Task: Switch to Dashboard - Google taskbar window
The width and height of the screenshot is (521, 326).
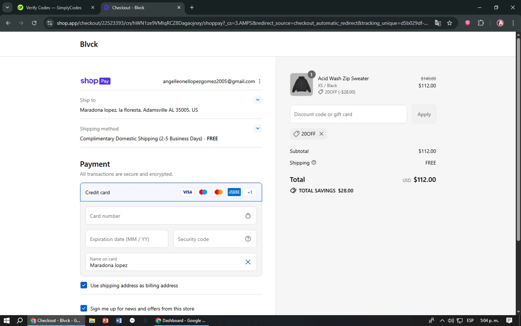Action: coord(181,320)
